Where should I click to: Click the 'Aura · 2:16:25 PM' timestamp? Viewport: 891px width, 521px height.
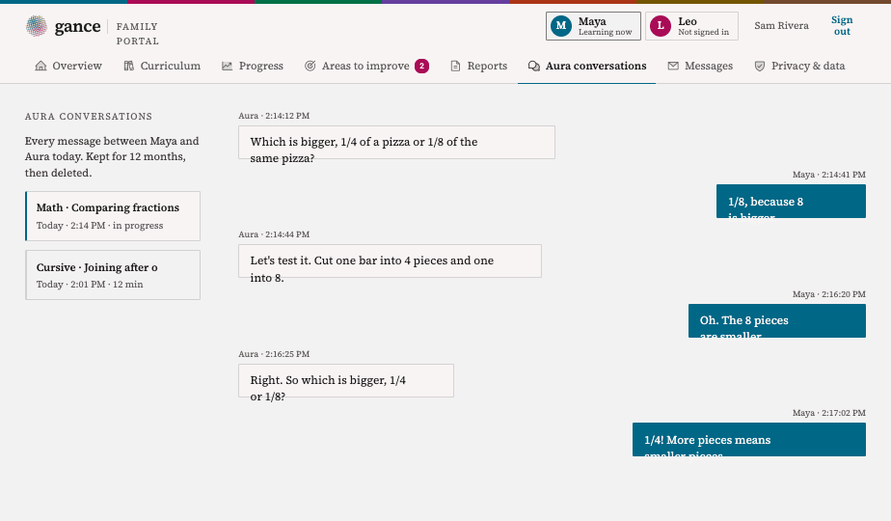274,354
